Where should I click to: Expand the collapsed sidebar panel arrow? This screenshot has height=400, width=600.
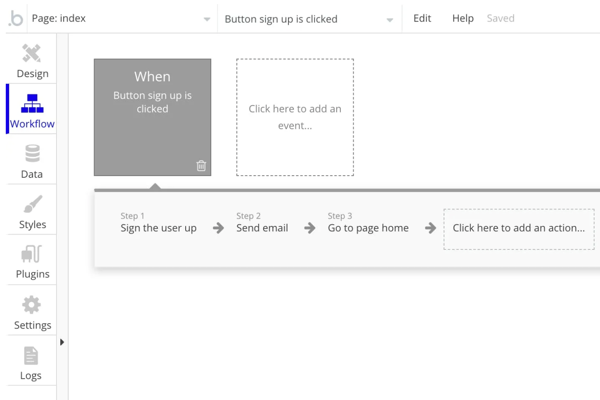(x=62, y=342)
